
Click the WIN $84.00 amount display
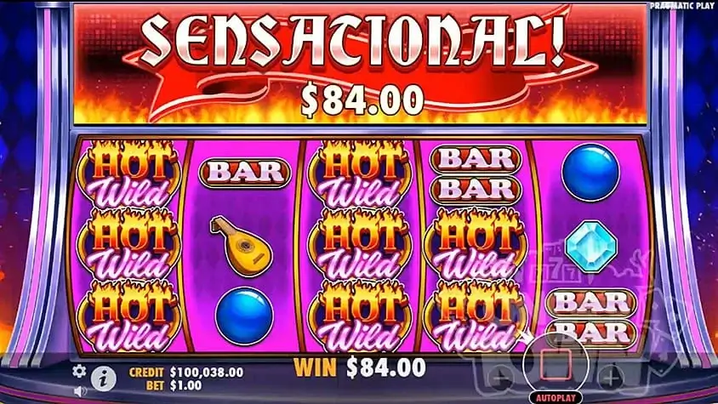360,367
